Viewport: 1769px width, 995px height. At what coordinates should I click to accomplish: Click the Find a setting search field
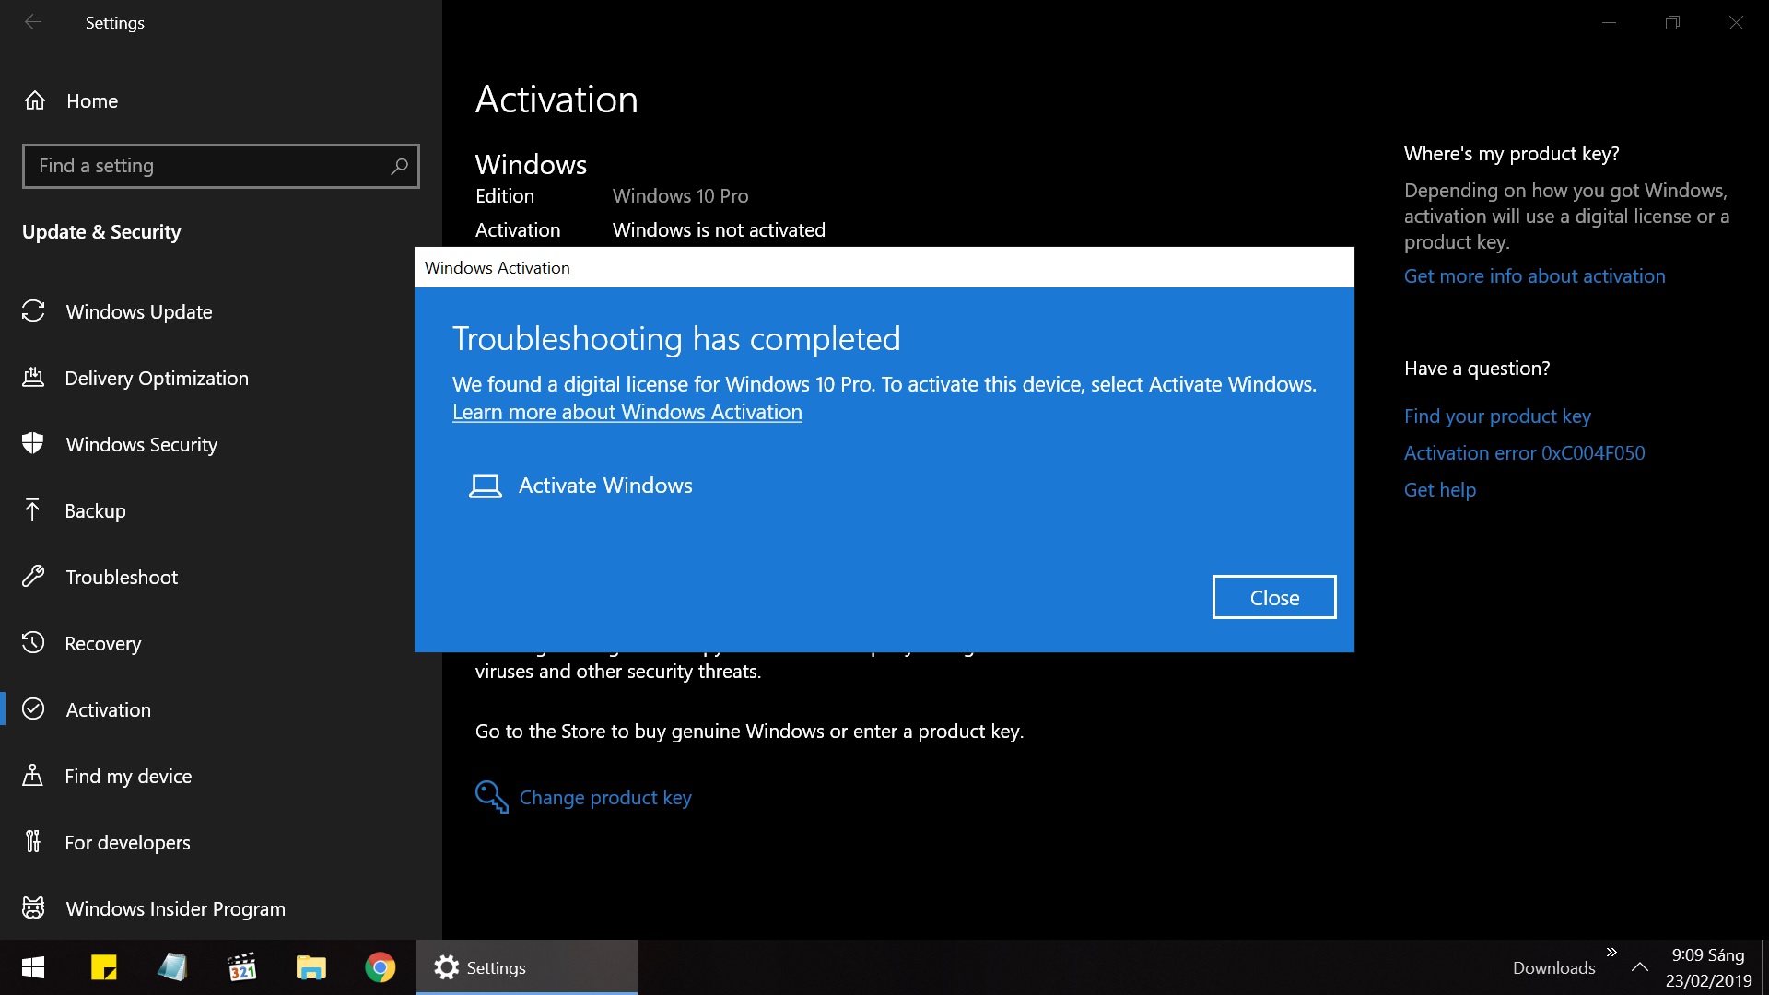(220, 166)
